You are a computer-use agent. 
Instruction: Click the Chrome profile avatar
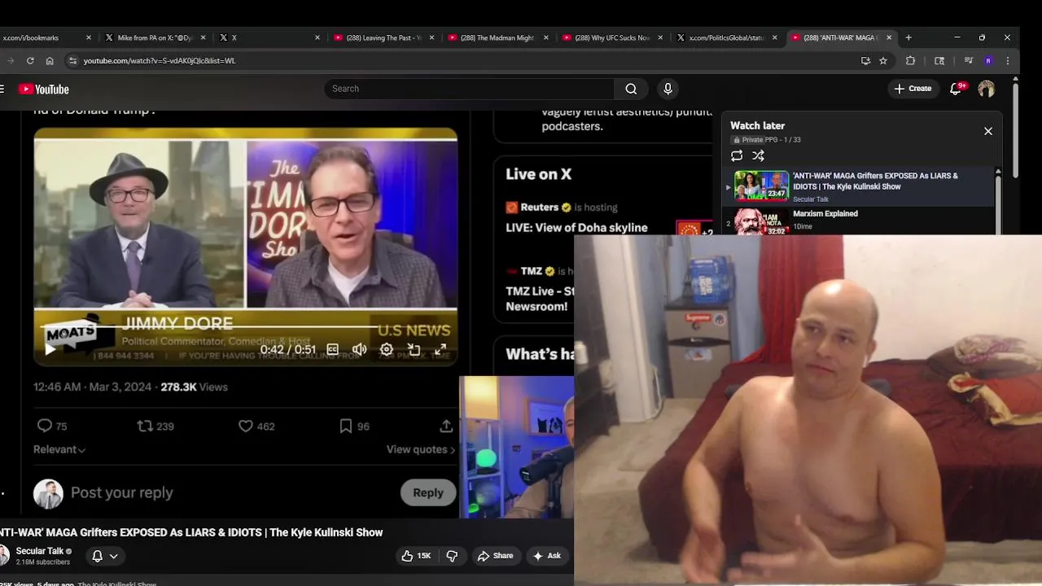click(x=988, y=60)
